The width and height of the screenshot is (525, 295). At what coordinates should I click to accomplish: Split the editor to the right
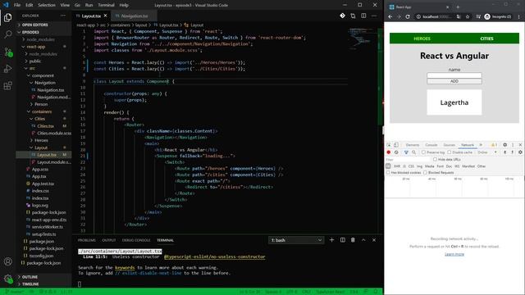coord(363,16)
